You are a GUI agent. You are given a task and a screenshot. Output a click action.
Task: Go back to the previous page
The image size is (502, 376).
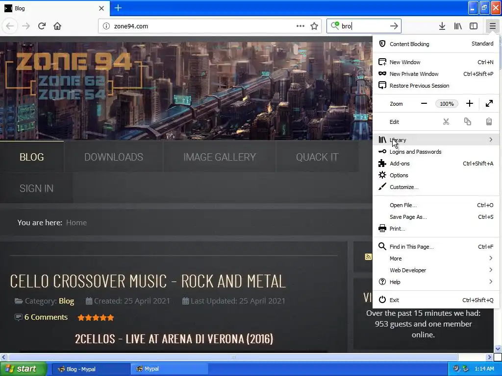coord(10,26)
